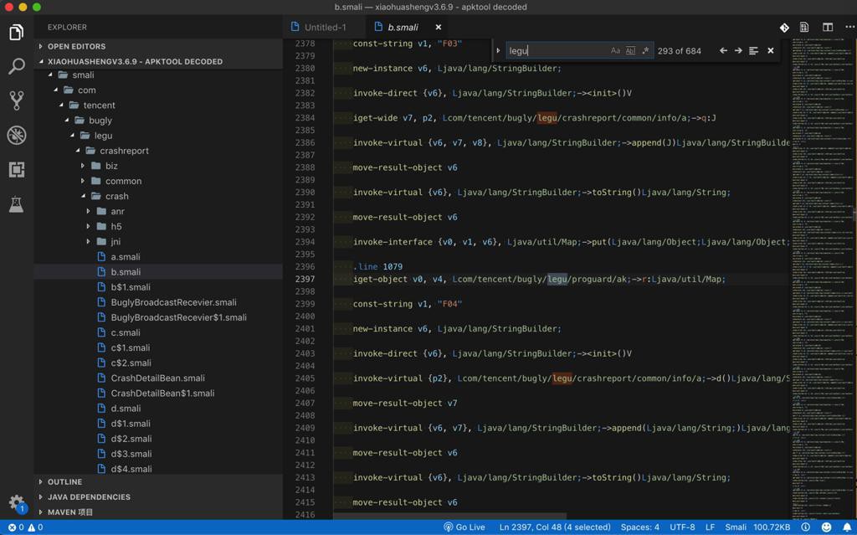Collapse the XIAOHUASHENGV3.6.9 project section
The height and width of the screenshot is (535, 857).
click(x=158, y=61)
